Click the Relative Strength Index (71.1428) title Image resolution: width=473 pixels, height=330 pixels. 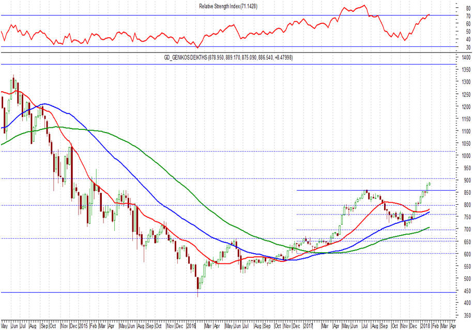(x=228, y=6)
